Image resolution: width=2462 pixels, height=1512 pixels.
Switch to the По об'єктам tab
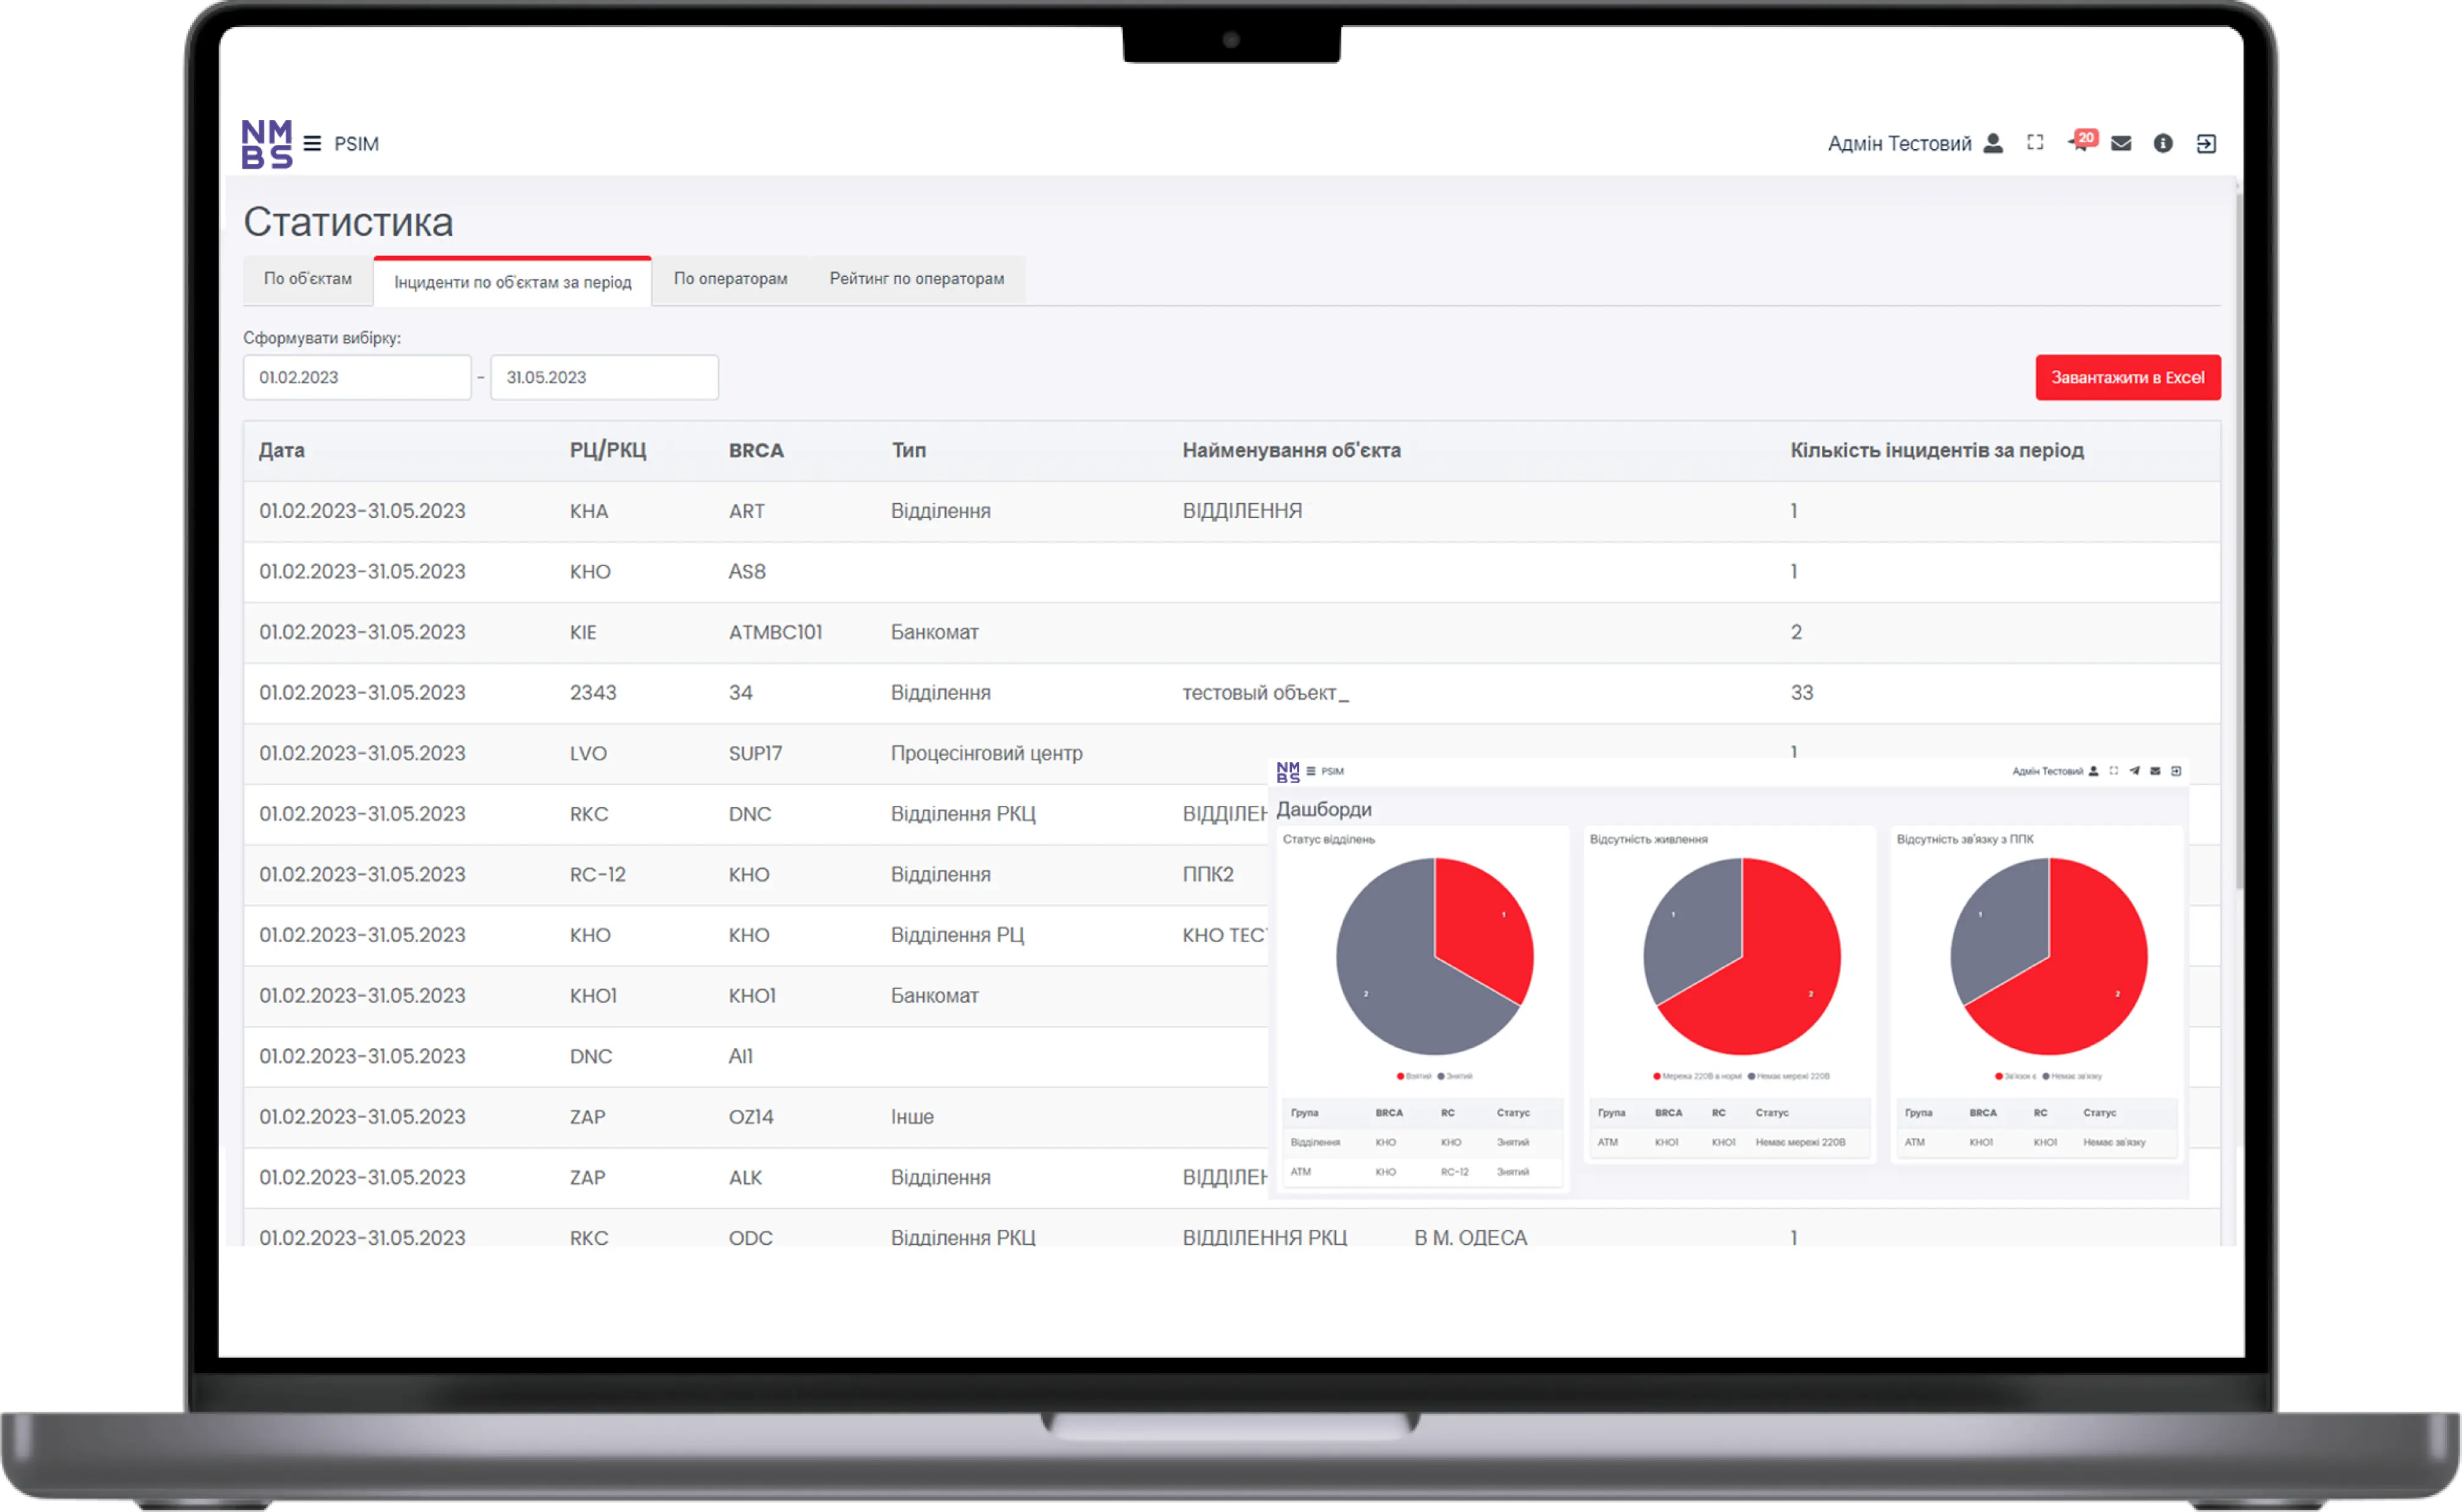tap(308, 279)
